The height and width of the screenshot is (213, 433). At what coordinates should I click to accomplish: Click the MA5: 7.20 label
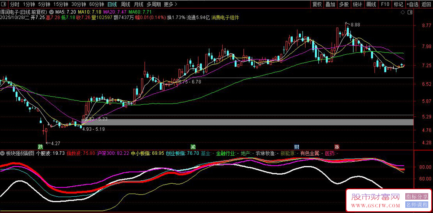pyautogui.click(x=65, y=12)
